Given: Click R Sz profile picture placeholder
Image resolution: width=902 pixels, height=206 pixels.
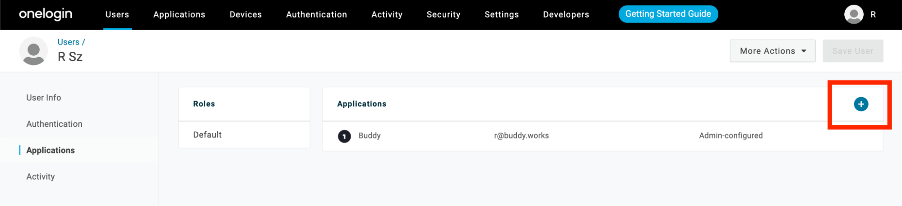Looking at the screenshot, I should 33,51.
